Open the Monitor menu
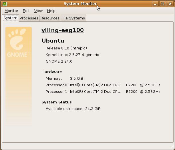This screenshot has width=175, height=150. (x=11, y=11)
